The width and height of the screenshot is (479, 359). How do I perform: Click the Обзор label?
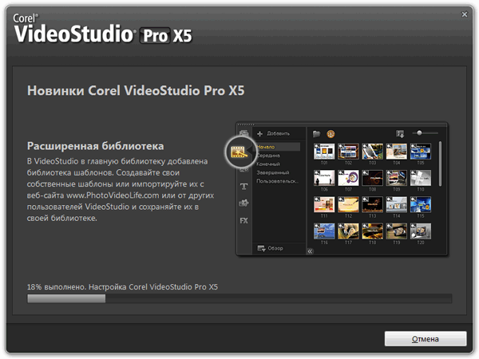tap(275, 248)
